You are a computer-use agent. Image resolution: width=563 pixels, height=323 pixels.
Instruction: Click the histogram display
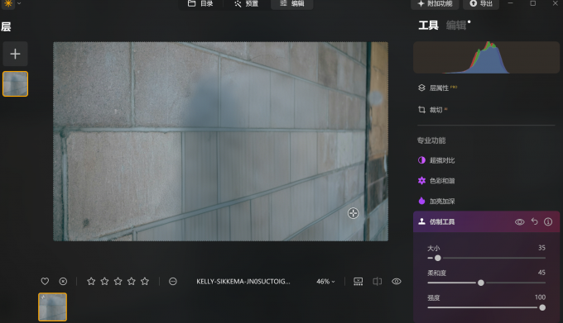point(486,57)
